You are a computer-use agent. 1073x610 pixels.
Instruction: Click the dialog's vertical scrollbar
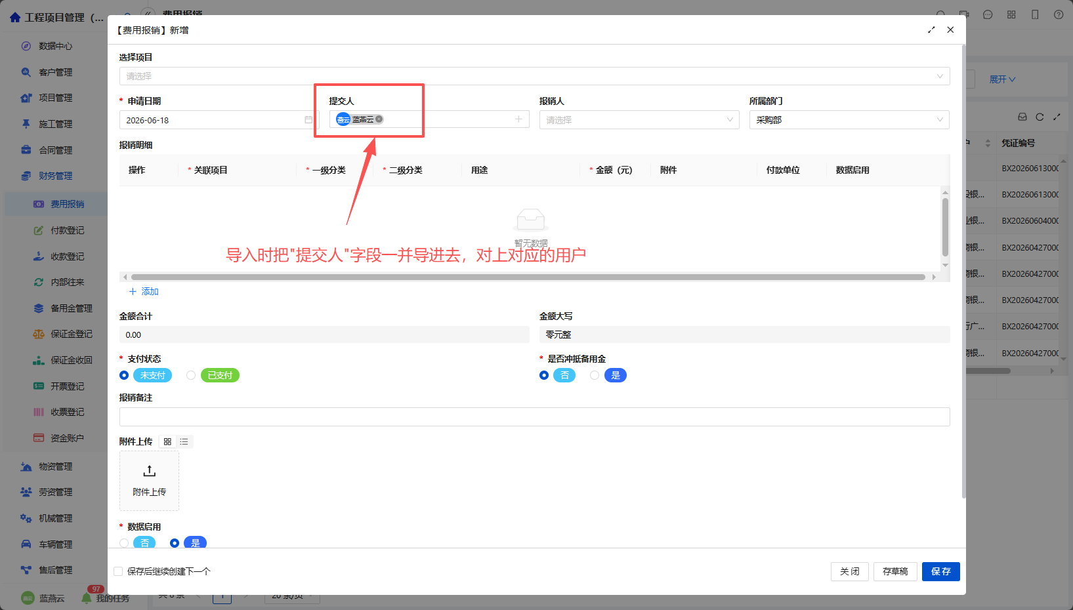(x=963, y=272)
